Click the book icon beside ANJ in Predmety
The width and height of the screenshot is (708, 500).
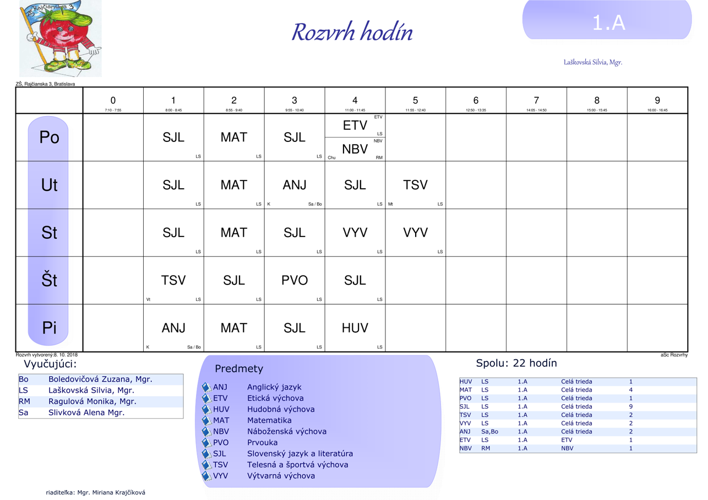(x=206, y=387)
